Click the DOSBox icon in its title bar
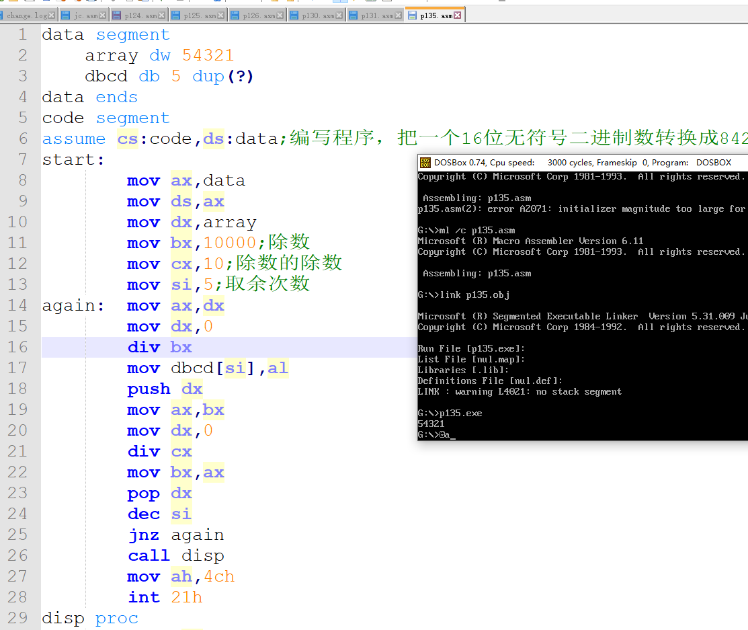This screenshot has height=630, width=748. pyautogui.click(x=425, y=163)
